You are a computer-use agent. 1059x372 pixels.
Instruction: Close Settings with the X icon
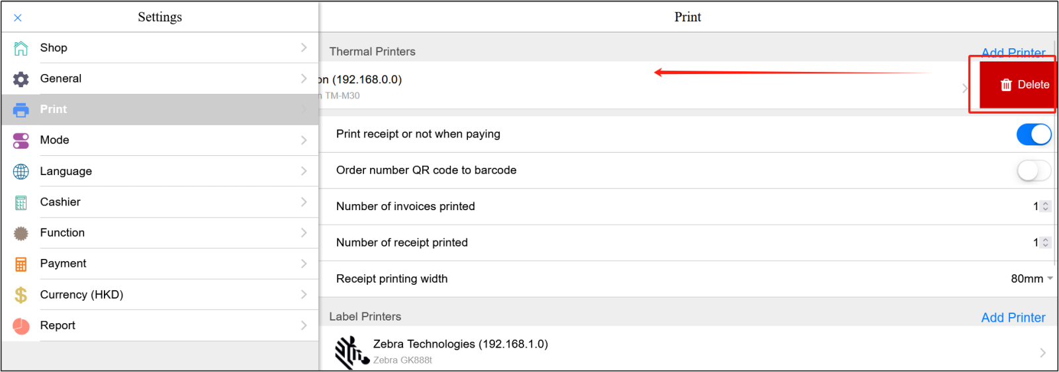[x=18, y=18]
